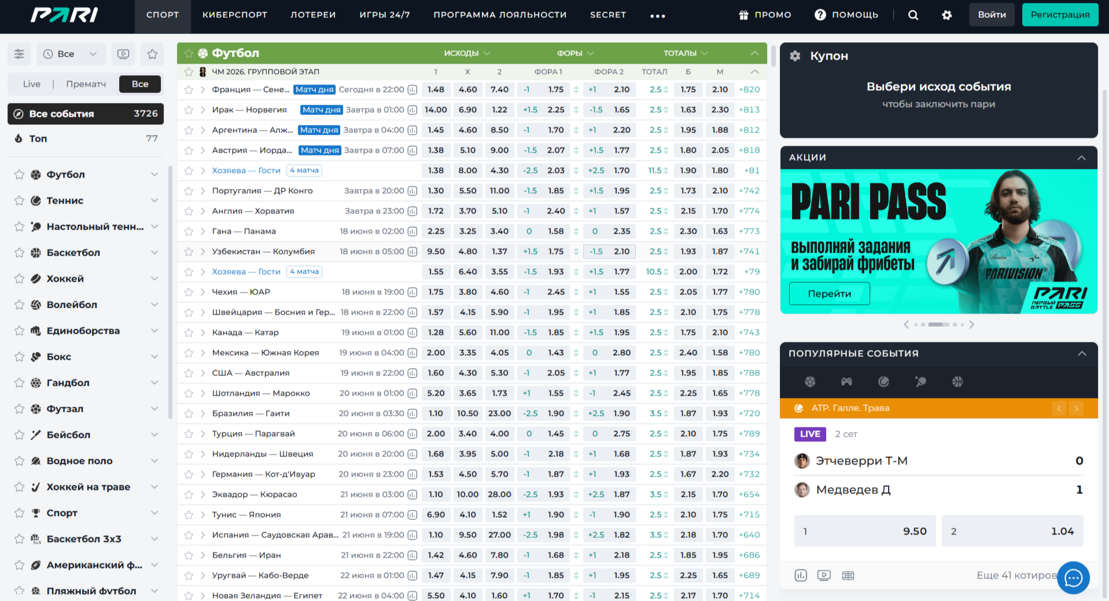The width and height of the screenshot is (1109, 601).
Task: Click previous arrow in ATP Галле header
Action: (1059, 408)
